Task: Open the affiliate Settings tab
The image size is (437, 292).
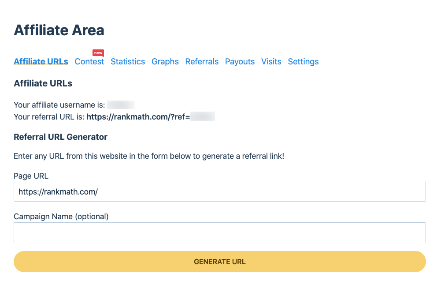Action: pyautogui.click(x=303, y=61)
